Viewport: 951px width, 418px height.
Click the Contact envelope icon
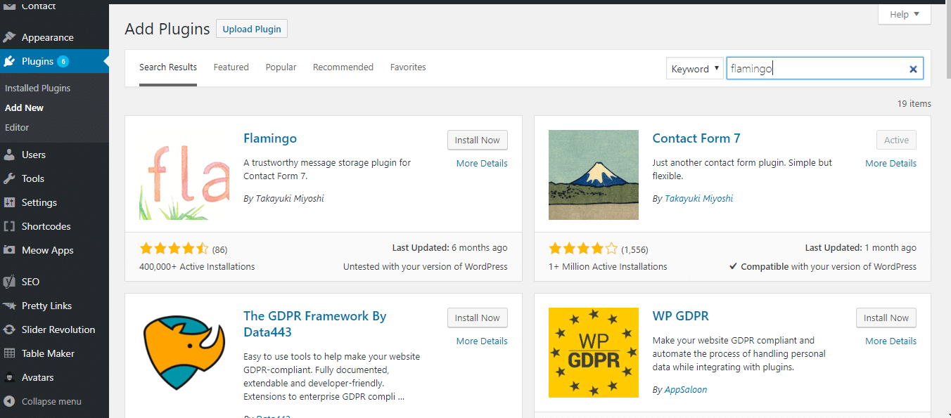coord(9,6)
